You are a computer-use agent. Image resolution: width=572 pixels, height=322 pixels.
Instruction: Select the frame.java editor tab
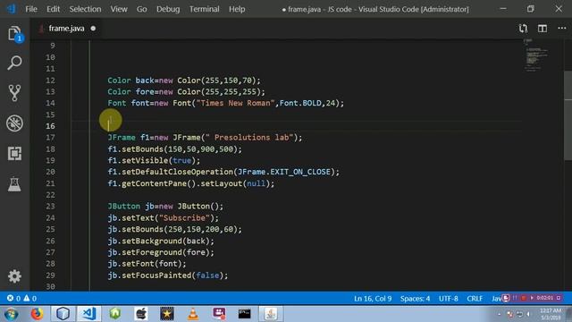(66, 28)
